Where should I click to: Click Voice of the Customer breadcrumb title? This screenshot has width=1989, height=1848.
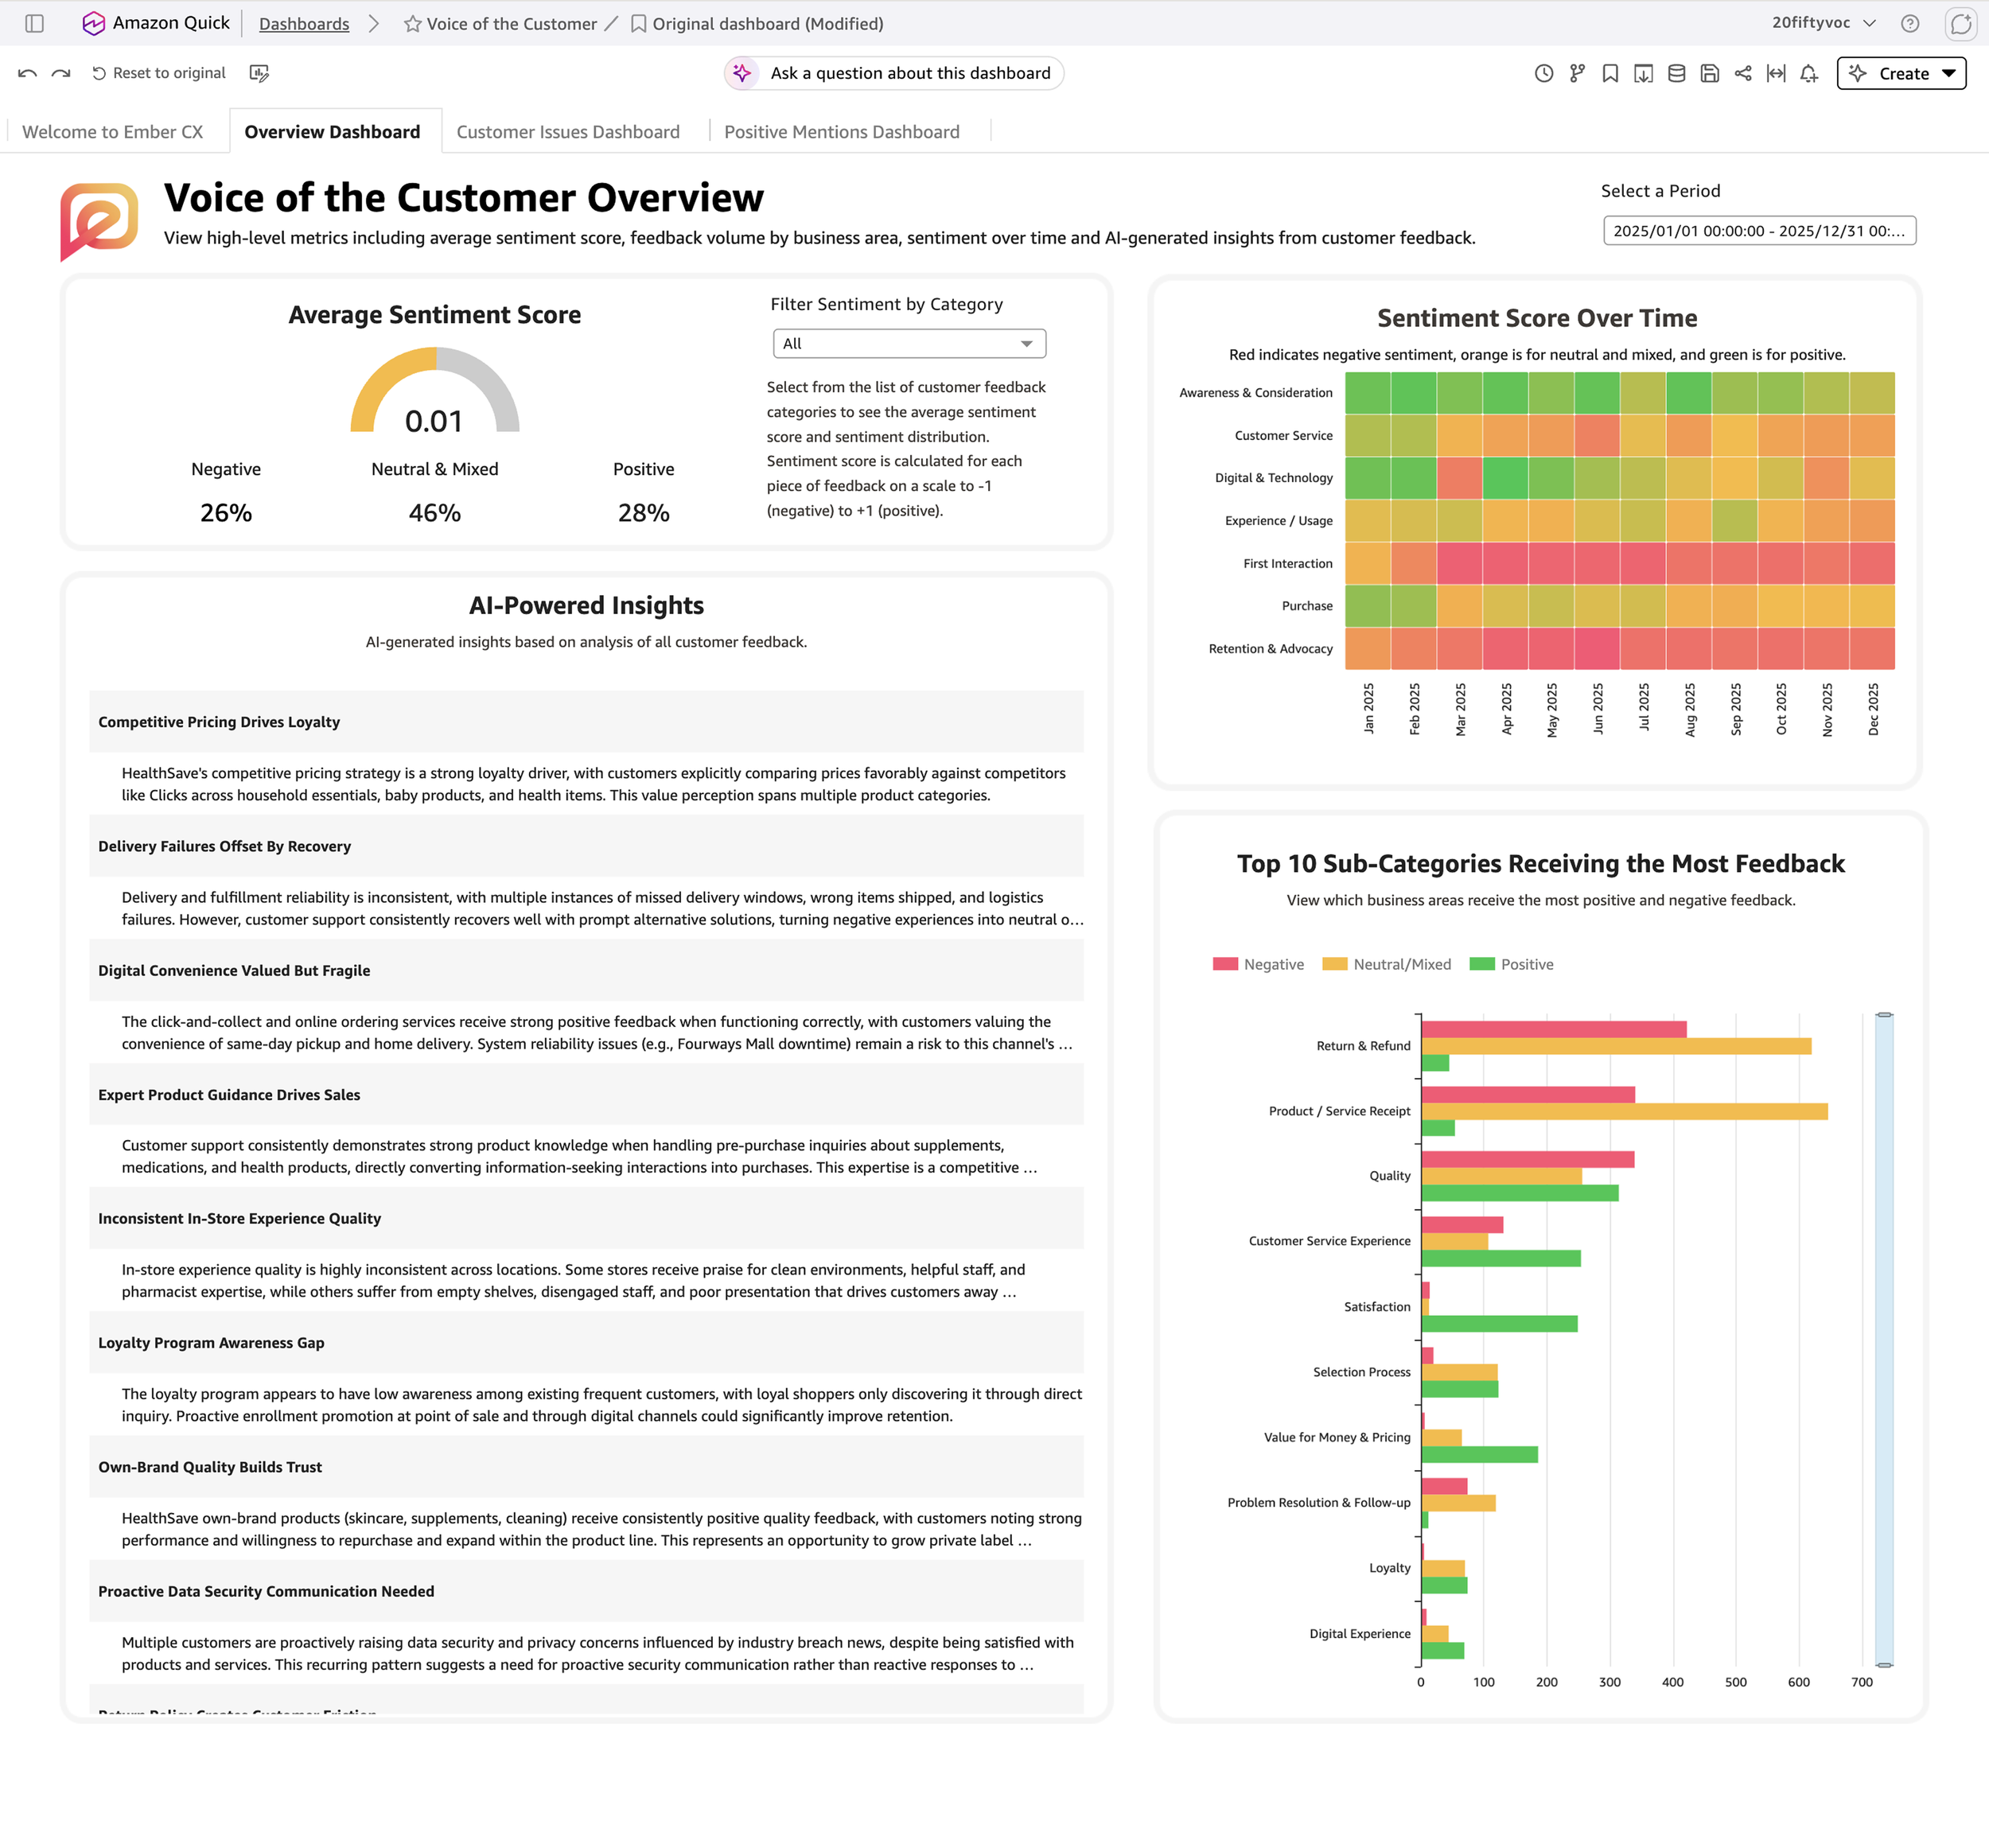(511, 24)
